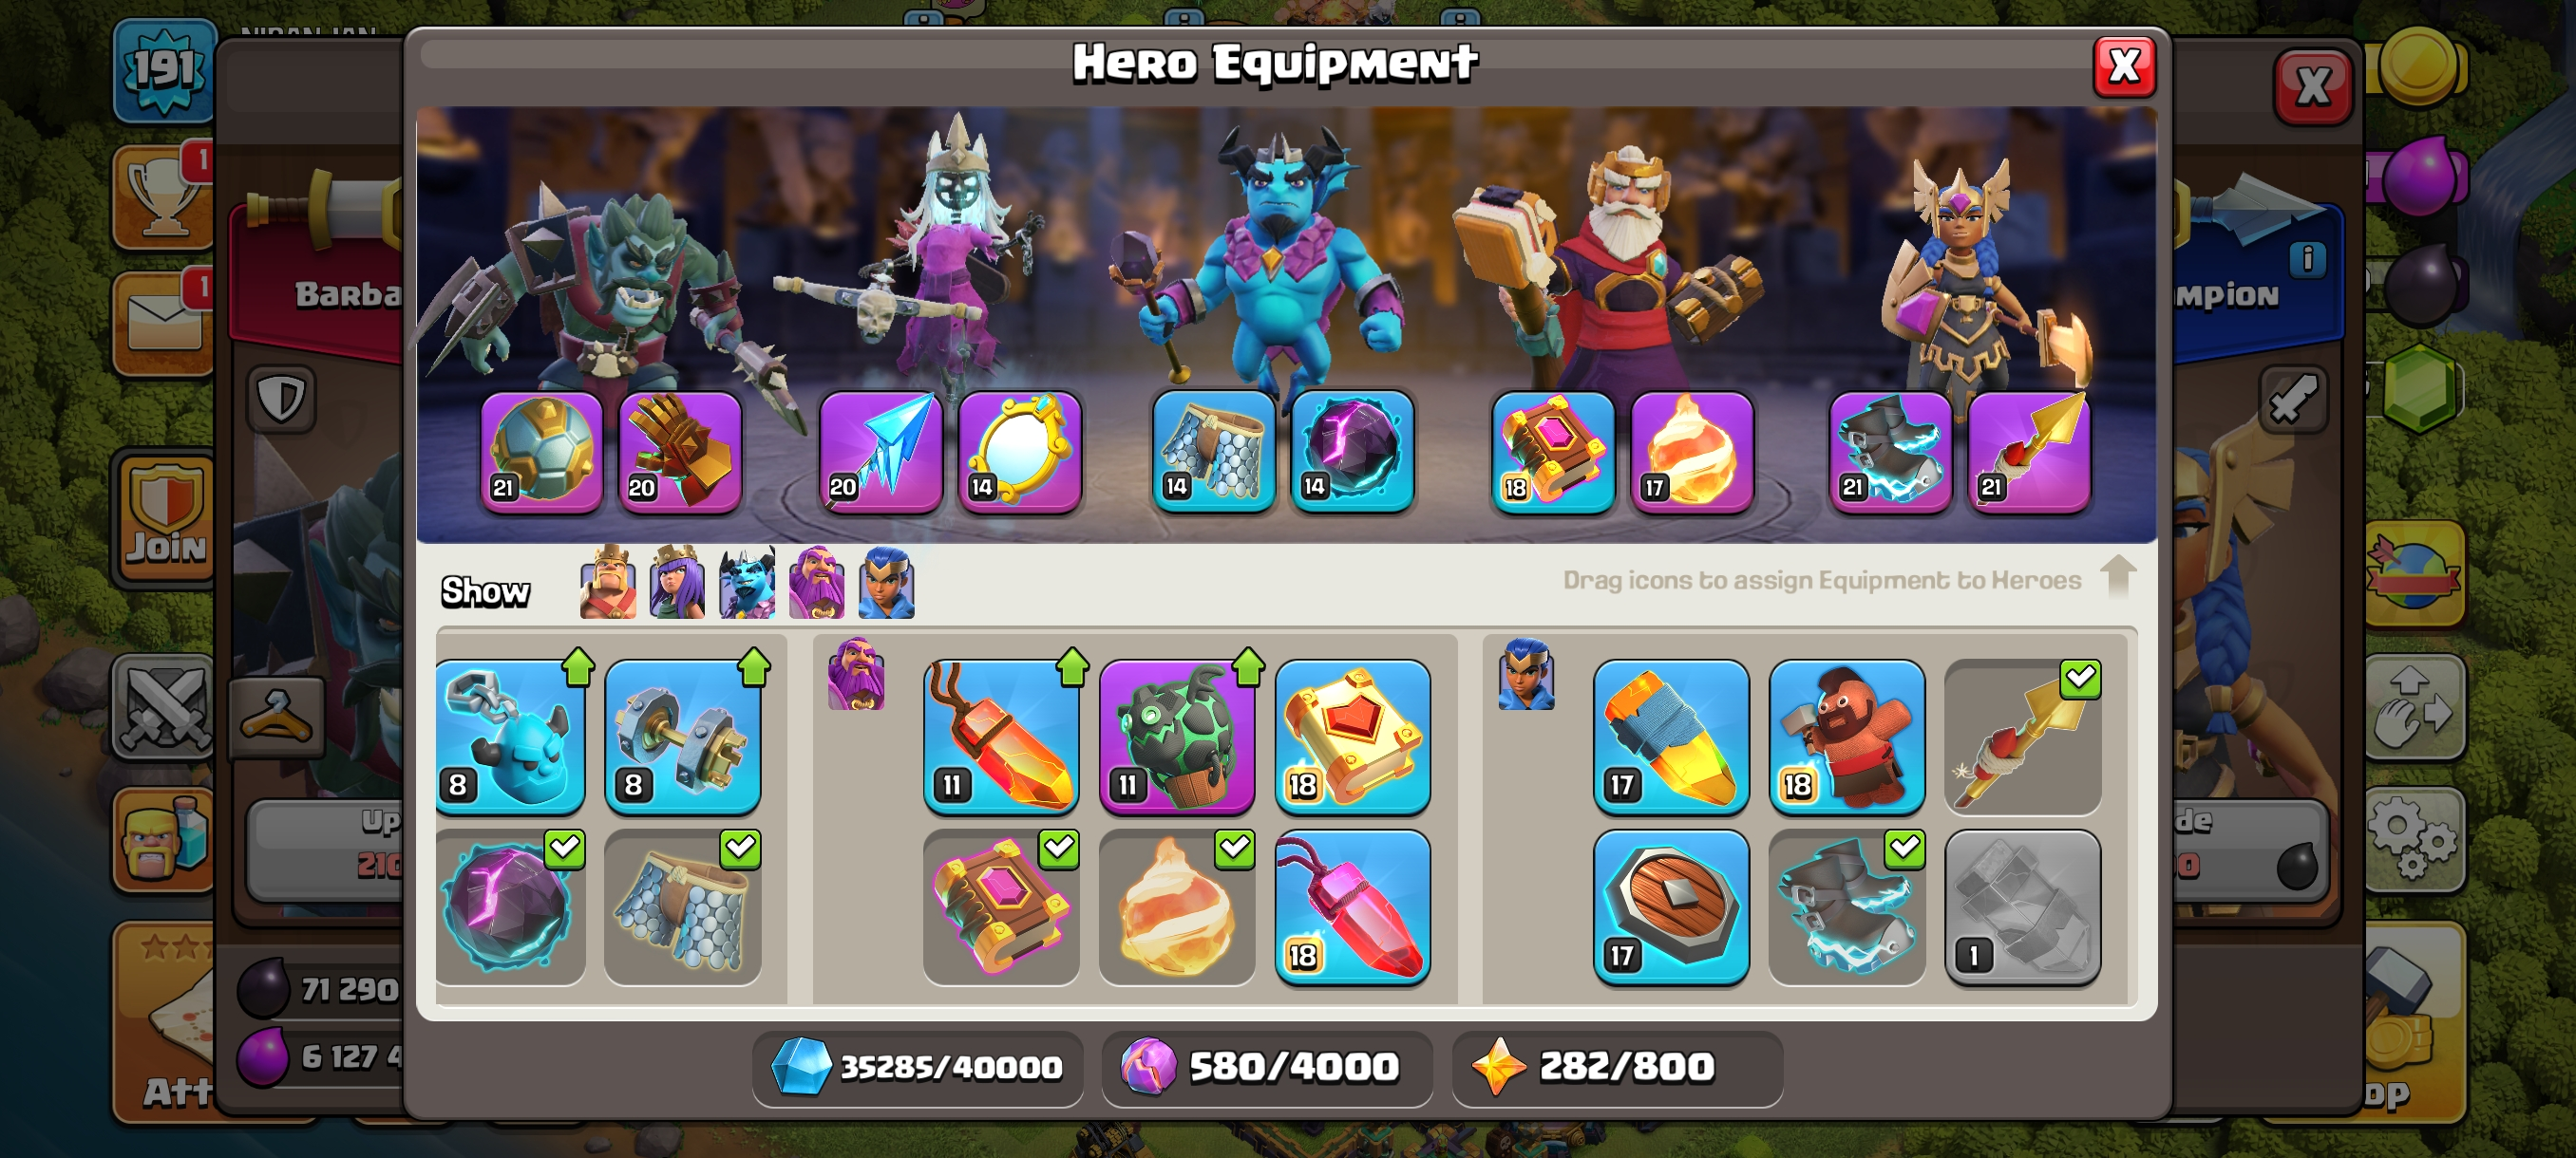Screen dimensions: 2576x1158
Task: Select the Rocket Spear equipment icon
Action: click(2022, 737)
